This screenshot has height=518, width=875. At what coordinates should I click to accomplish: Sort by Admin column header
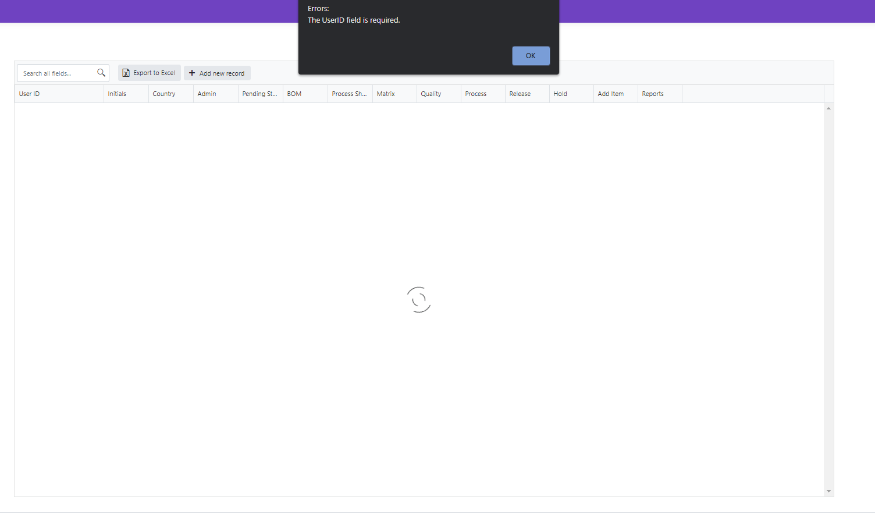tap(216, 94)
